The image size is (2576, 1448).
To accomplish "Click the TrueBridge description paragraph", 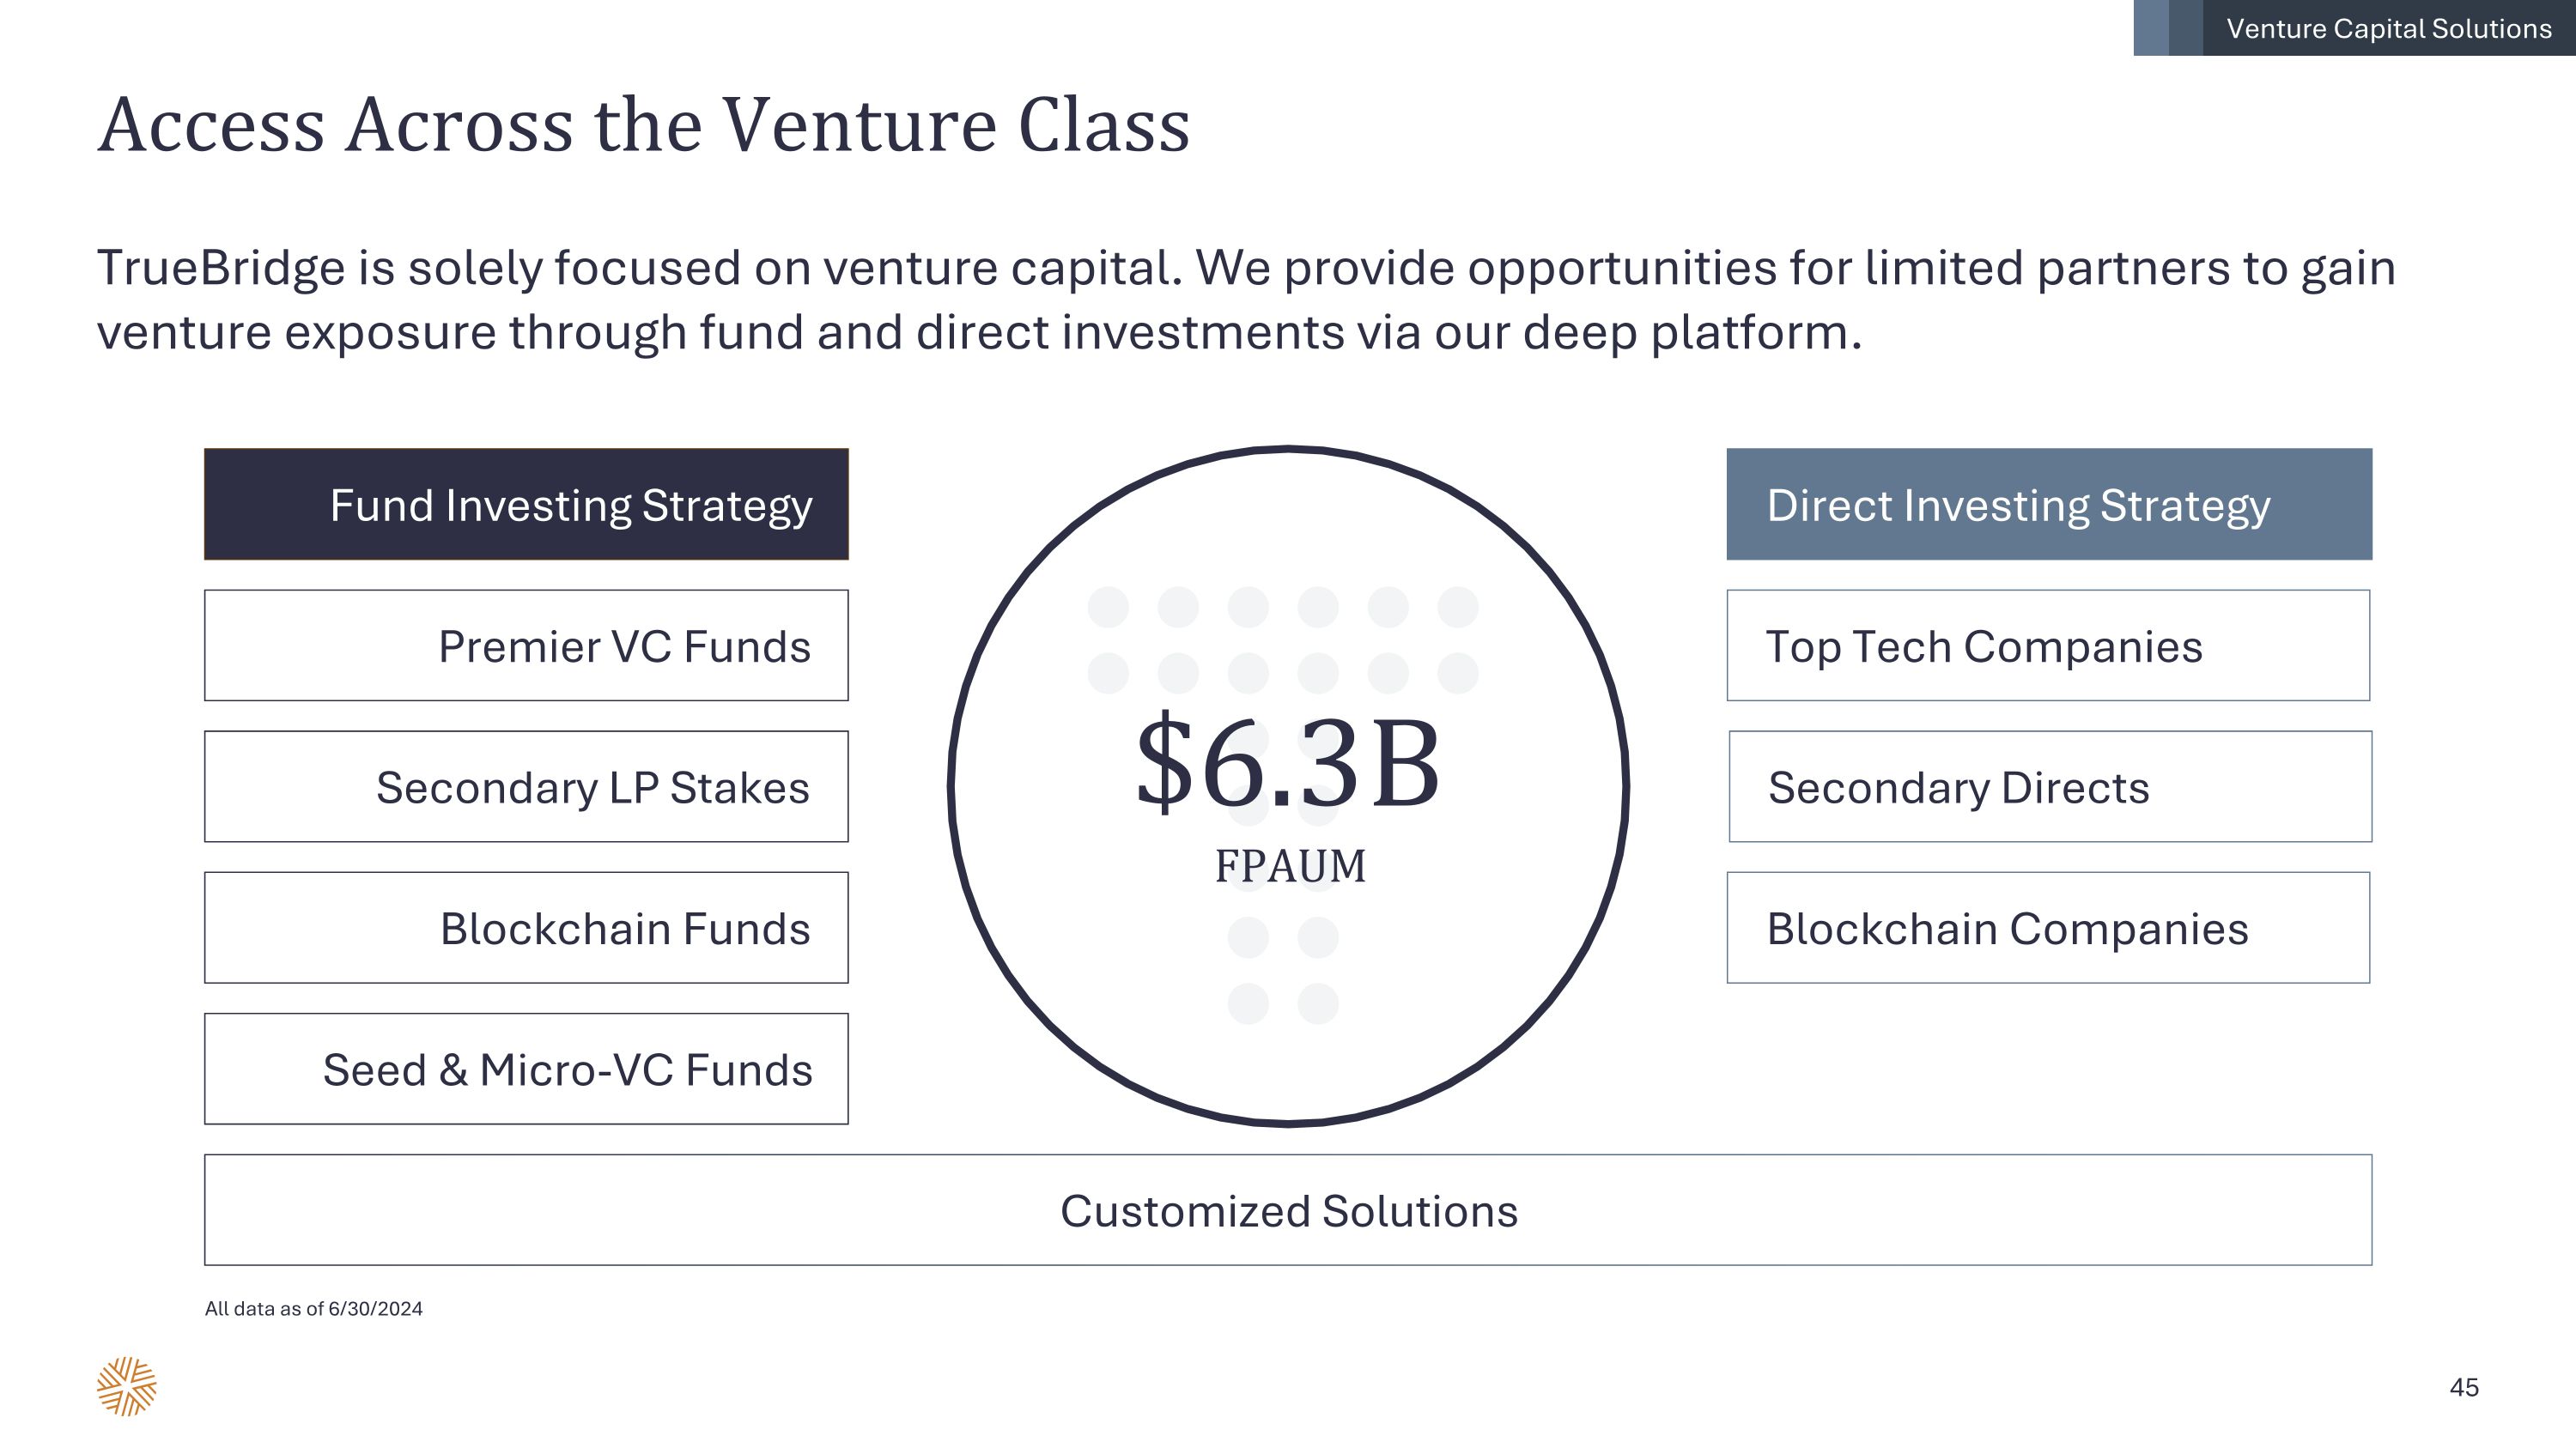I will click(x=1245, y=300).
